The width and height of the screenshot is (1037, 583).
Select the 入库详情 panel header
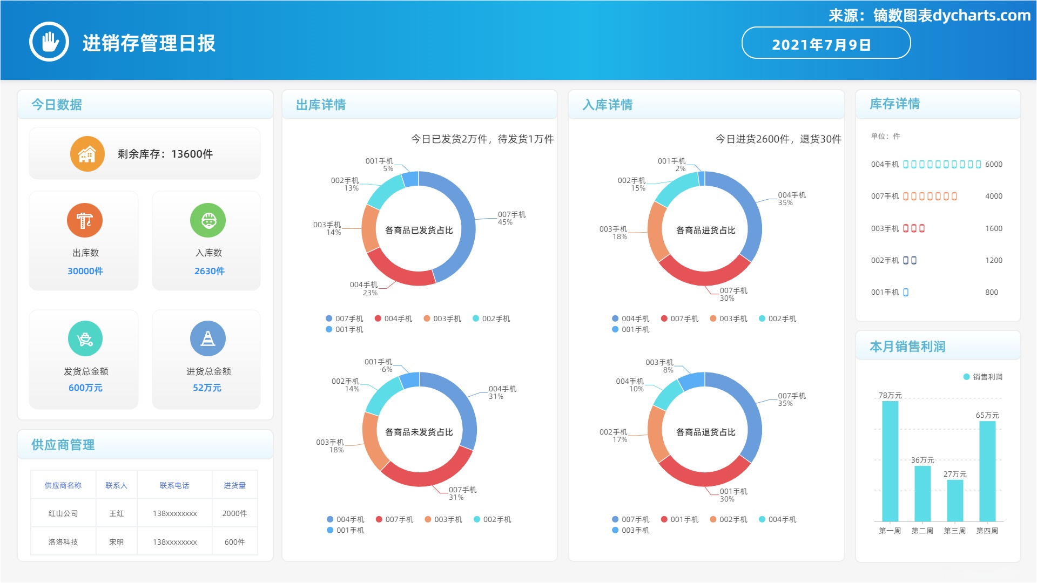(607, 105)
